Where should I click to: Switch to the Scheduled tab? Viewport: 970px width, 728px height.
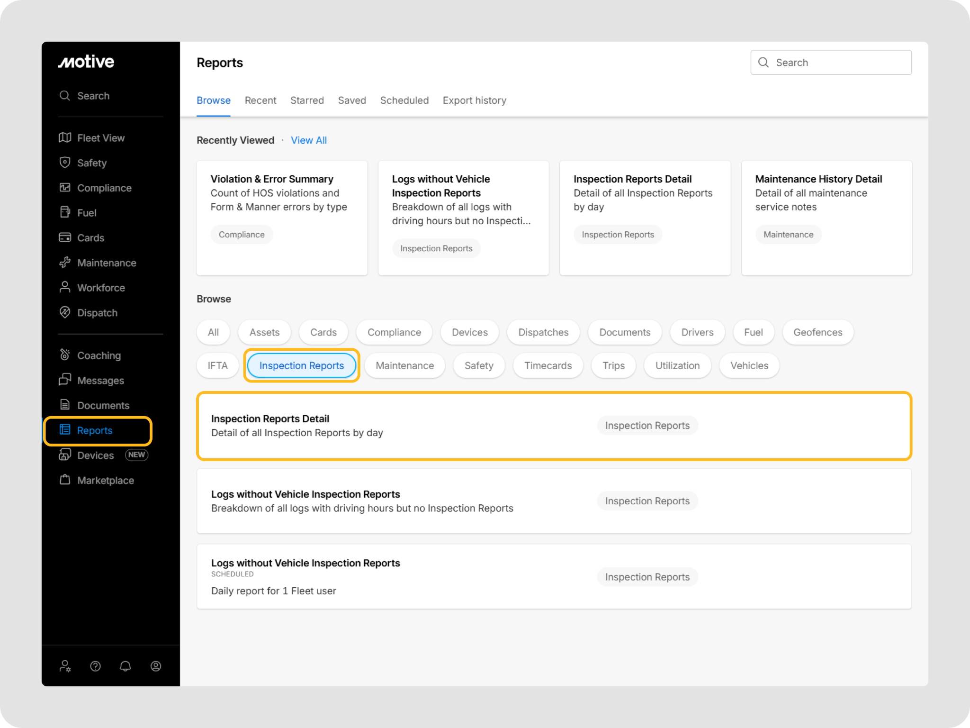pos(404,100)
